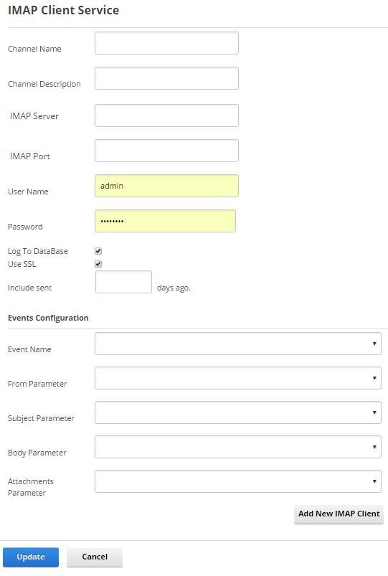388x576 pixels.
Task: Select the IMAP Server field
Action: pyautogui.click(x=166, y=115)
